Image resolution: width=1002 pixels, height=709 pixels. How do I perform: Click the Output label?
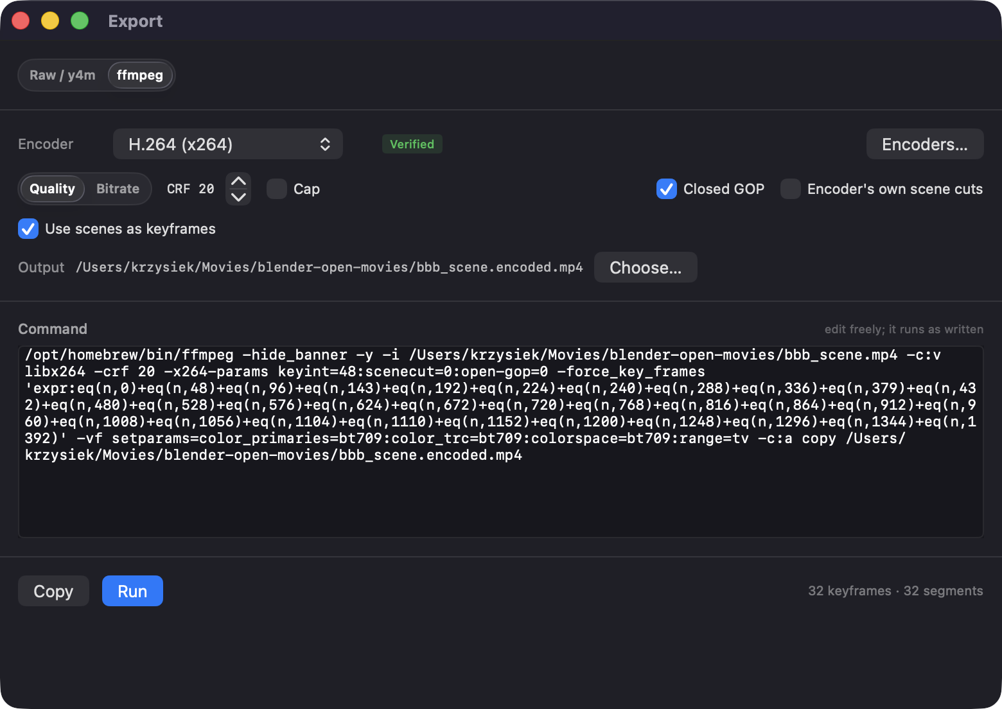click(41, 267)
